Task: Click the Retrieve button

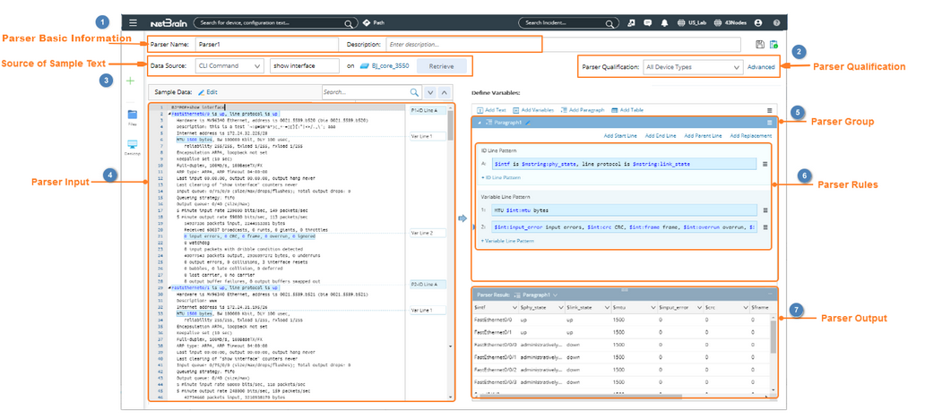Action: (x=441, y=66)
